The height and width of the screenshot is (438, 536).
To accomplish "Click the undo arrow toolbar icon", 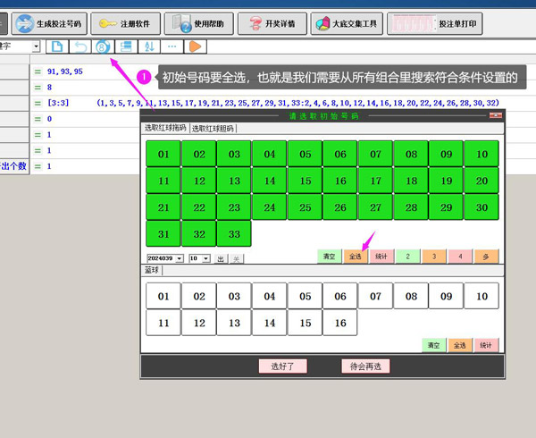I will pyautogui.click(x=80, y=46).
